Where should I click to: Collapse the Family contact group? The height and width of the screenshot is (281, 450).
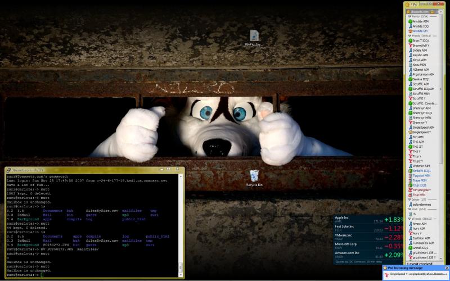click(408, 17)
